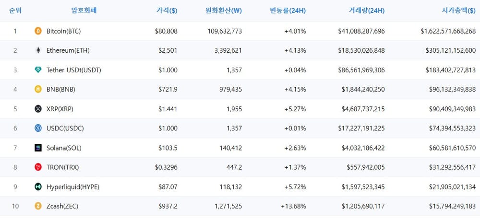Click the Solana square icon

tap(38, 148)
